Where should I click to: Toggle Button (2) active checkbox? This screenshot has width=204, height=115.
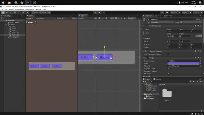[x=149, y=19]
